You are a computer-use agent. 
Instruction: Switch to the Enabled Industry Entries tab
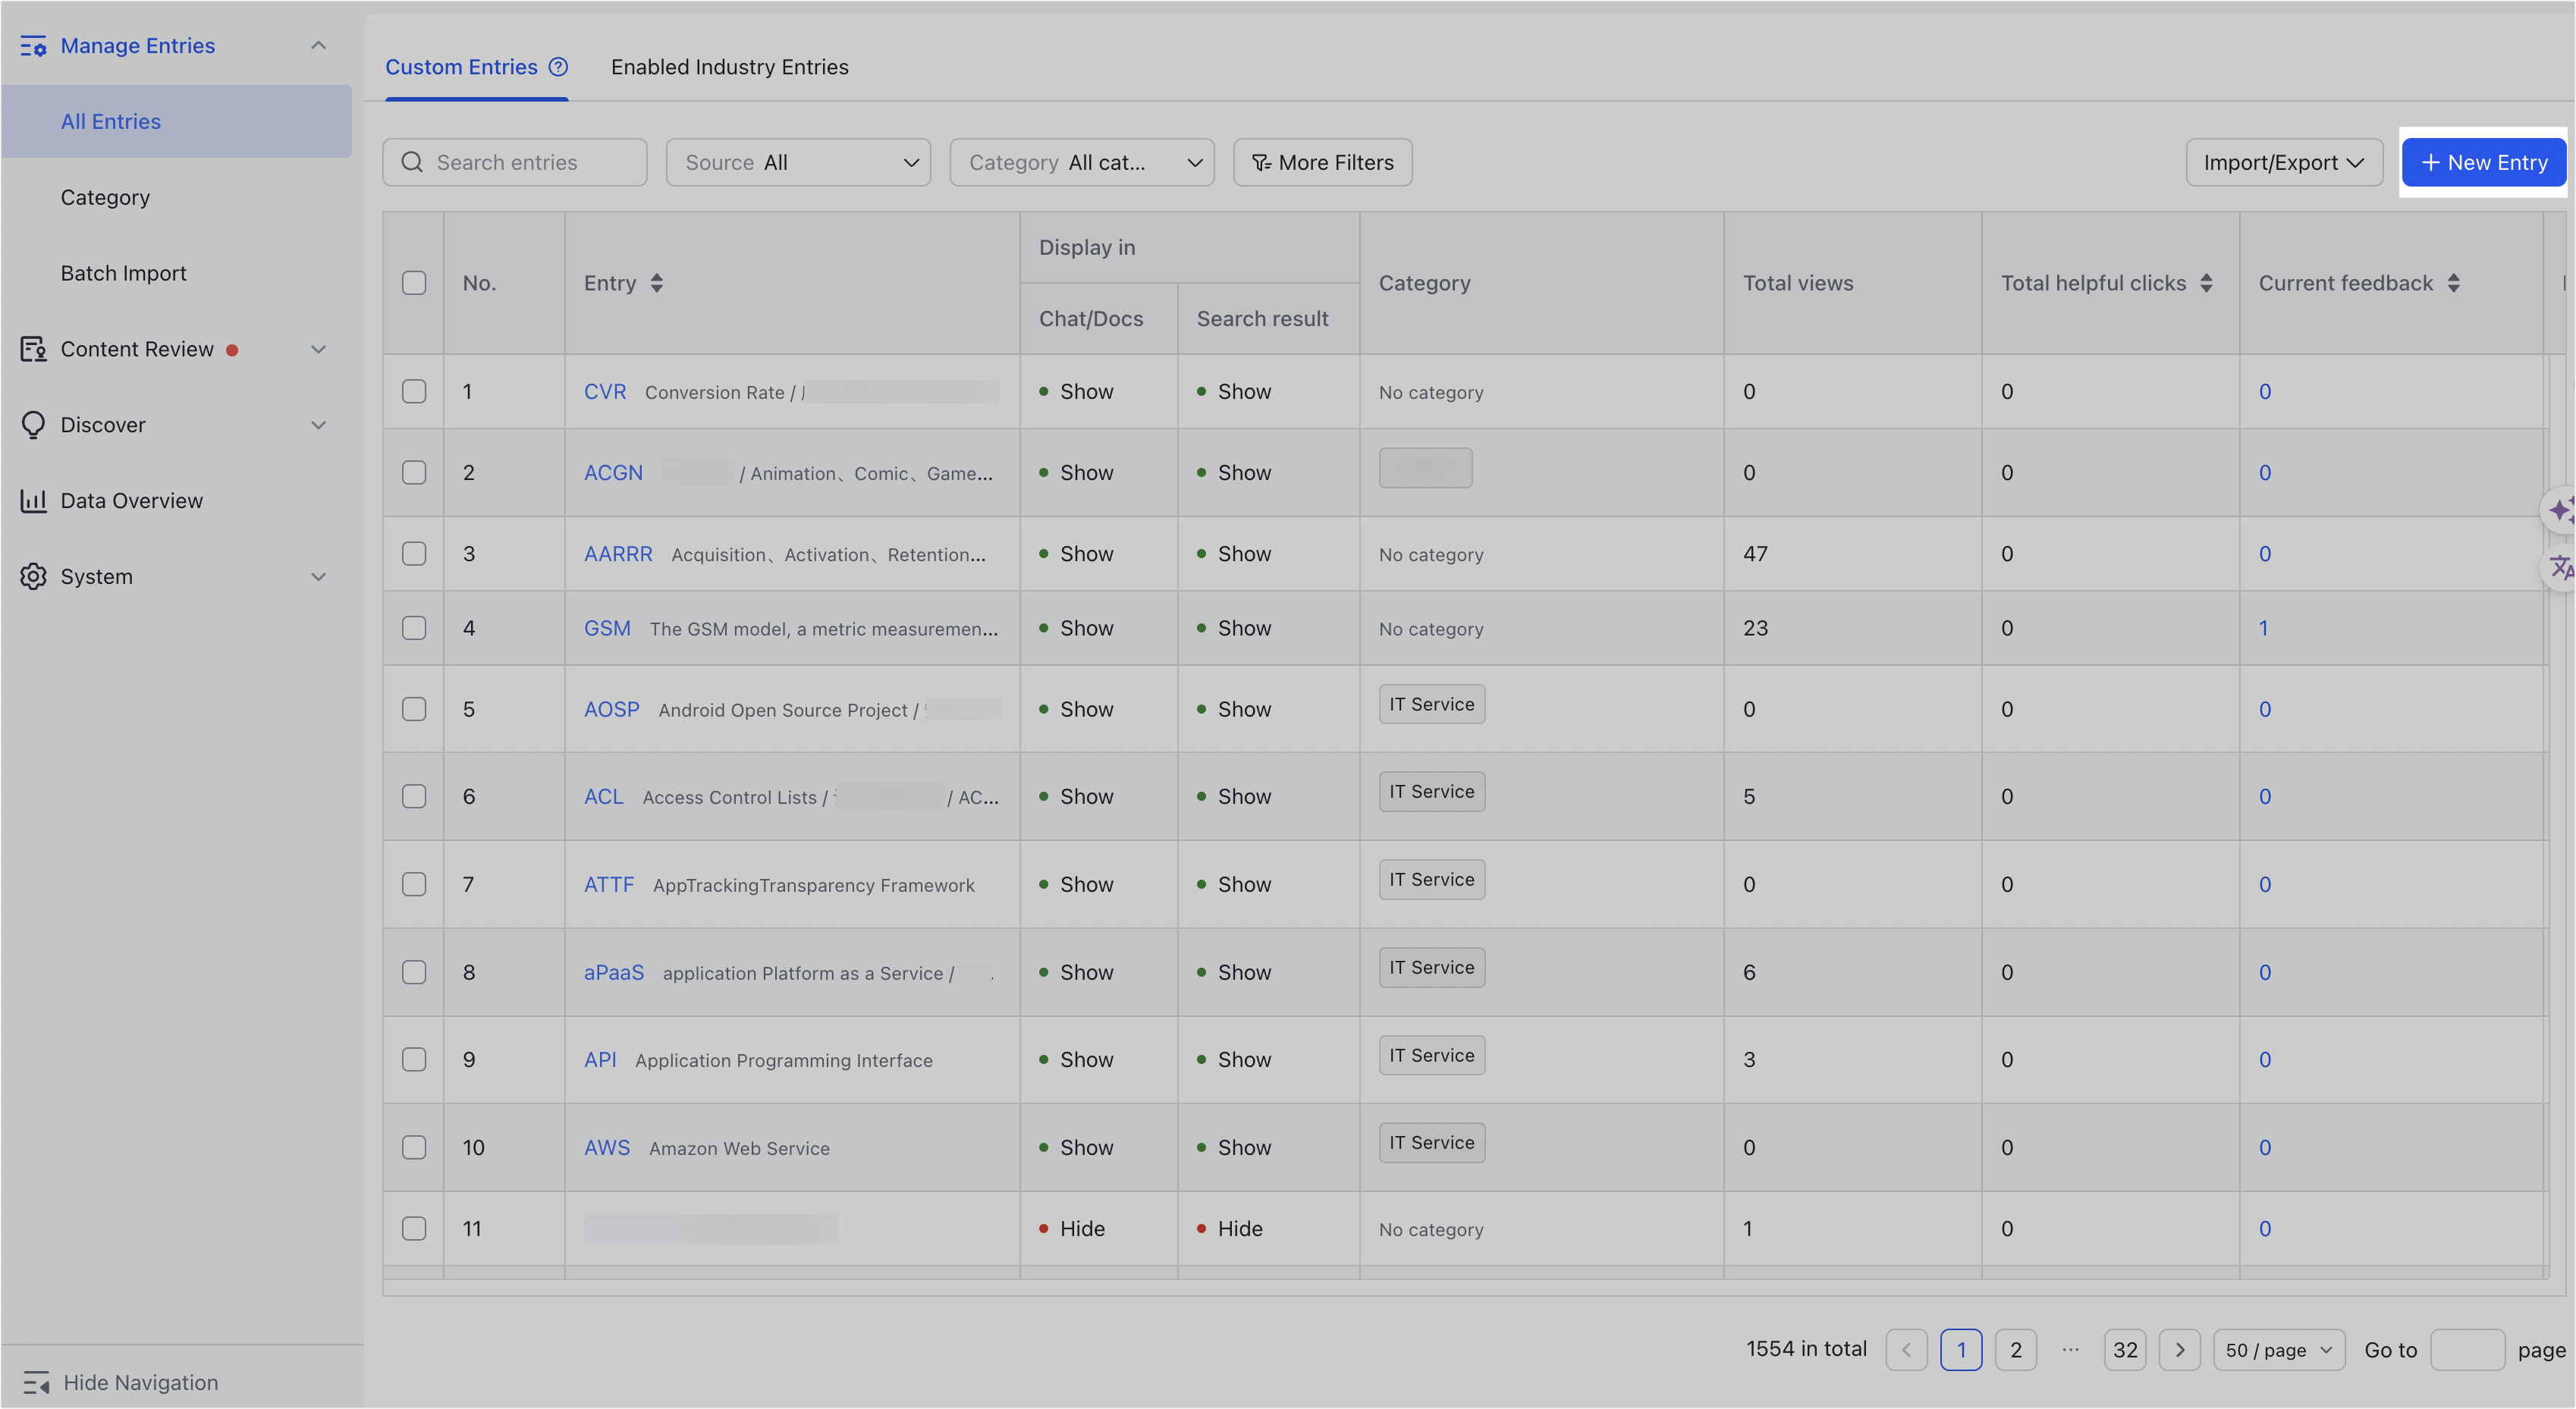[729, 67]
